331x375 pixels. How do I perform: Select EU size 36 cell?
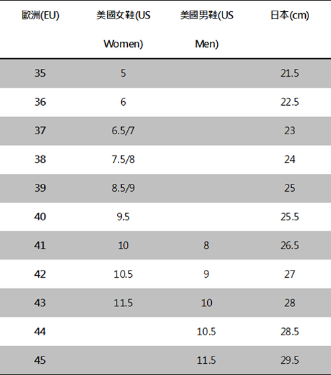[x=40, y=102]
